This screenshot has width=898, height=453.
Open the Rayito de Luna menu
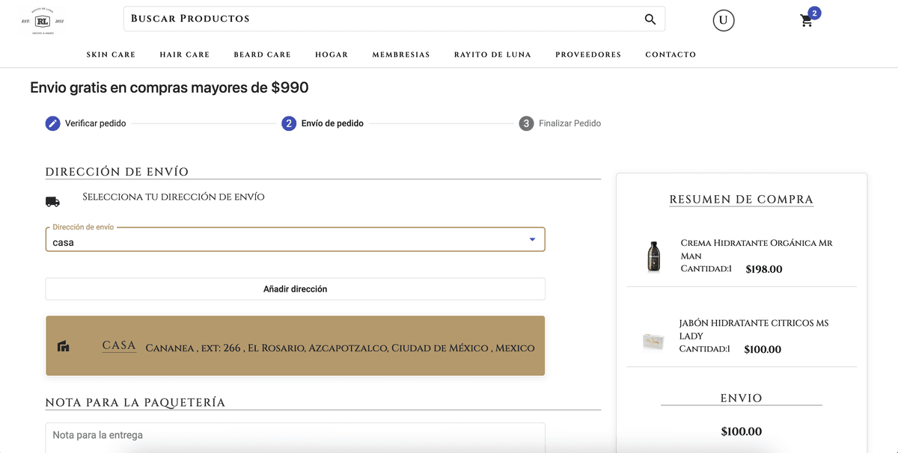(x=492, y=55)
